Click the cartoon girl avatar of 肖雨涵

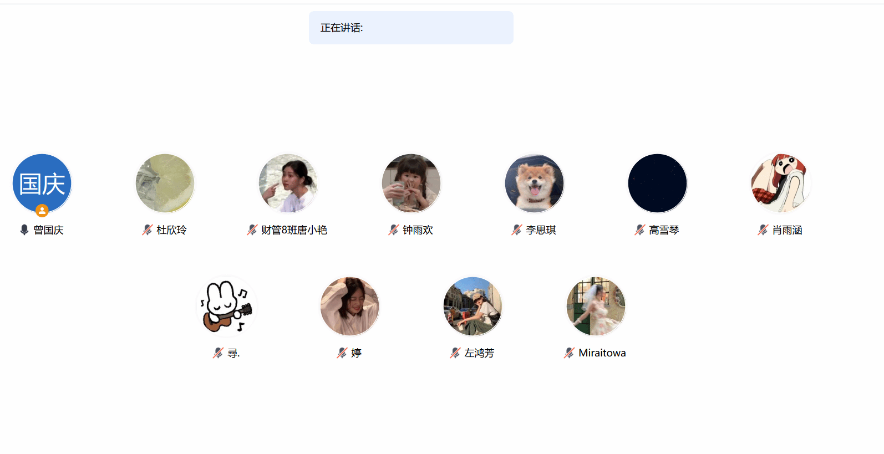coord(781,183)
